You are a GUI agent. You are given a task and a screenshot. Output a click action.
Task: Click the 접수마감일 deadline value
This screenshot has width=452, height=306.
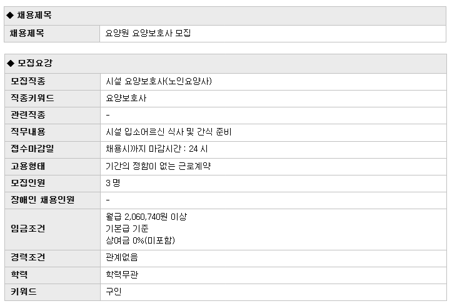156,149
